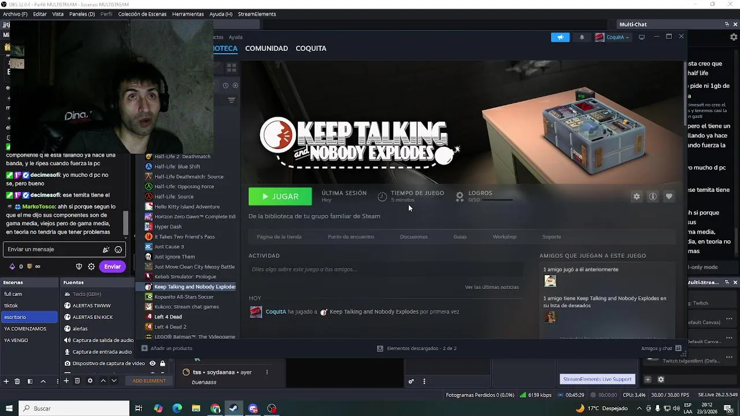Move scene up arrow in Escenas
Screen dimensions: 740x416
(43, 381)
